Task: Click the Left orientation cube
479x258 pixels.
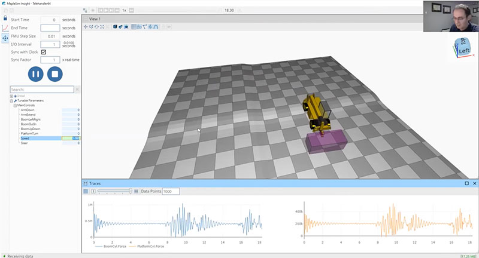Action: pos(463,49)
